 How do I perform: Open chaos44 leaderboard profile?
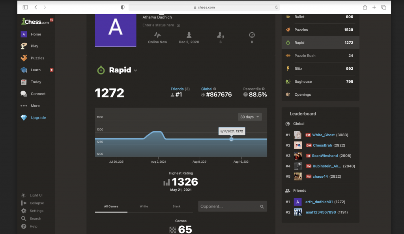coord(320,176)
